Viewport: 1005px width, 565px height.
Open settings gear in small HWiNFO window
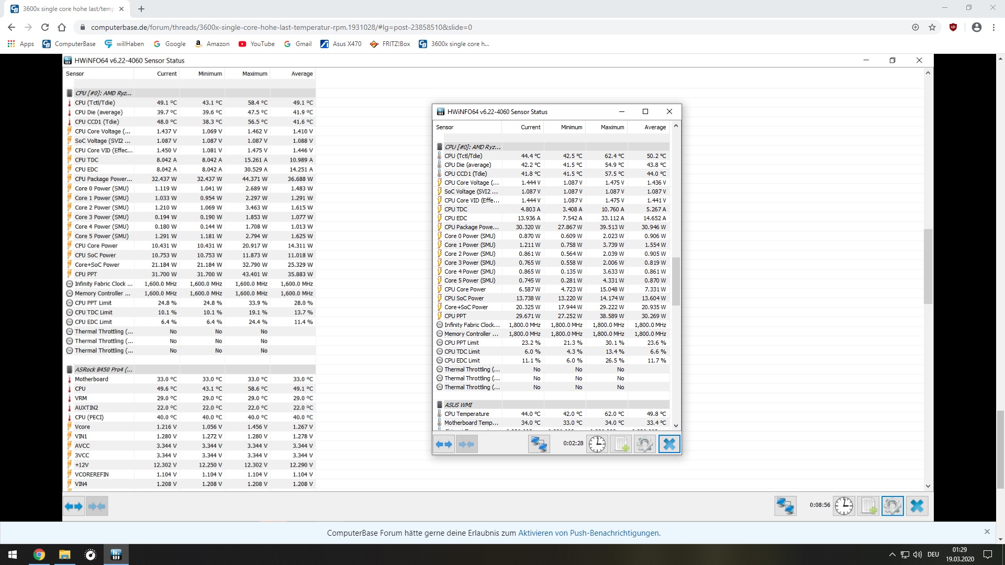[645, 444]
